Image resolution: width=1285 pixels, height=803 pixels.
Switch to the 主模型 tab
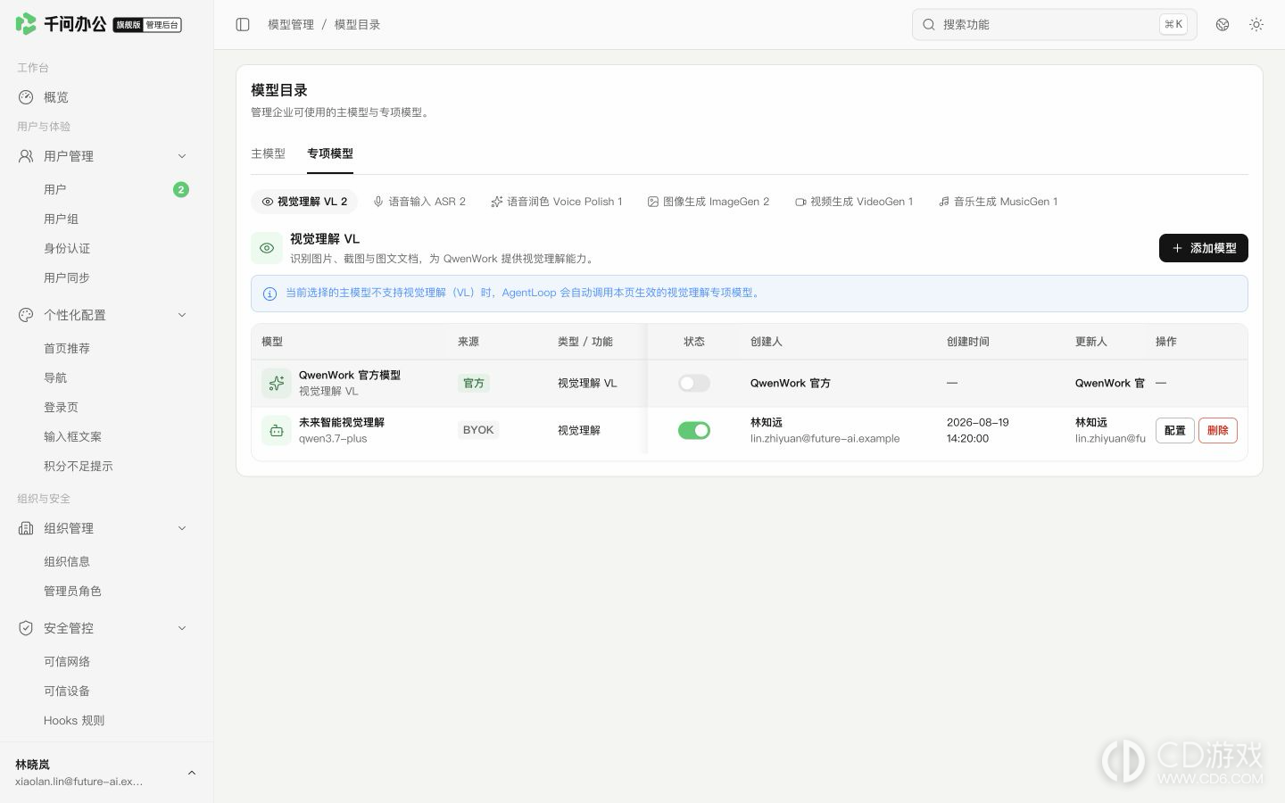point(268,153)
